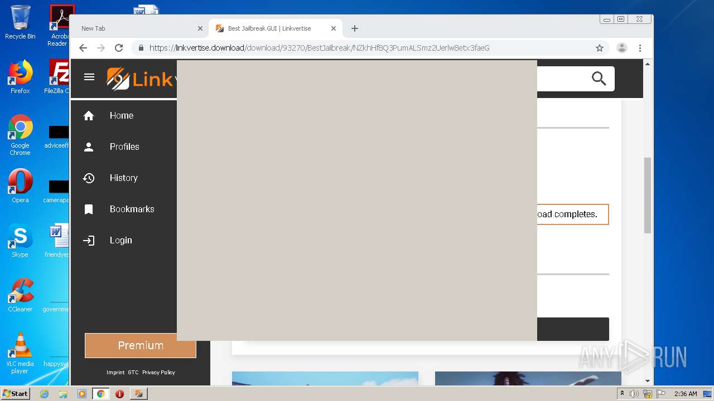This screenshot has width=714, height=401.
Task: Click the Linkvertise app taskbar icon
Action: pyautogui.click(x=138, y=394)
